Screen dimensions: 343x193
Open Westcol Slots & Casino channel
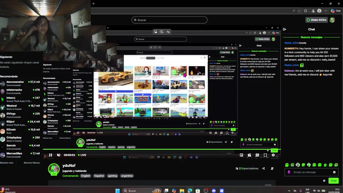click(x=20, y=107)
